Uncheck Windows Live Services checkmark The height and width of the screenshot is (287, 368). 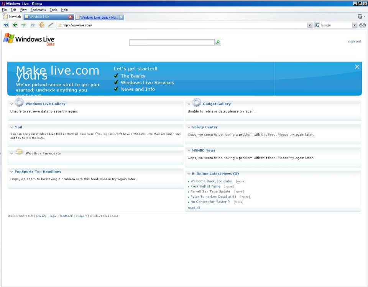[116, 82]
